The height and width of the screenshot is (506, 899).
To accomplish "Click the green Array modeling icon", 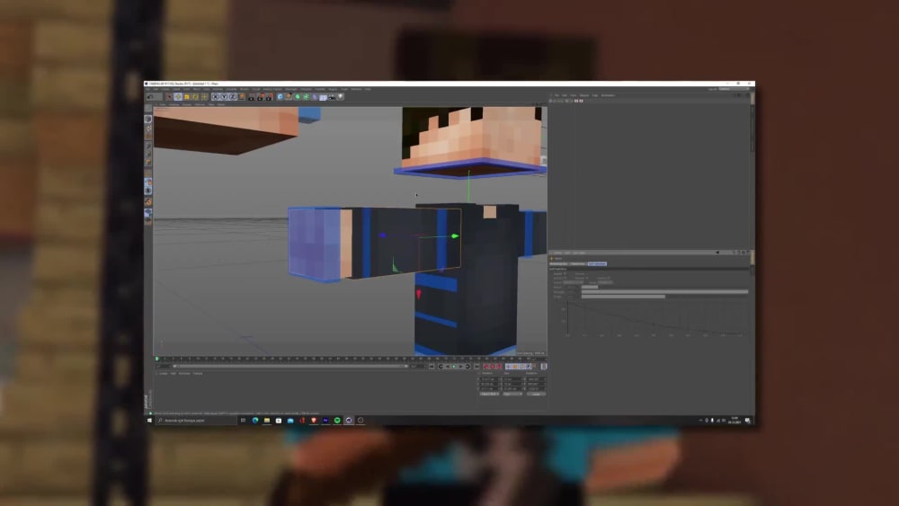I will [x=306, y=97].
